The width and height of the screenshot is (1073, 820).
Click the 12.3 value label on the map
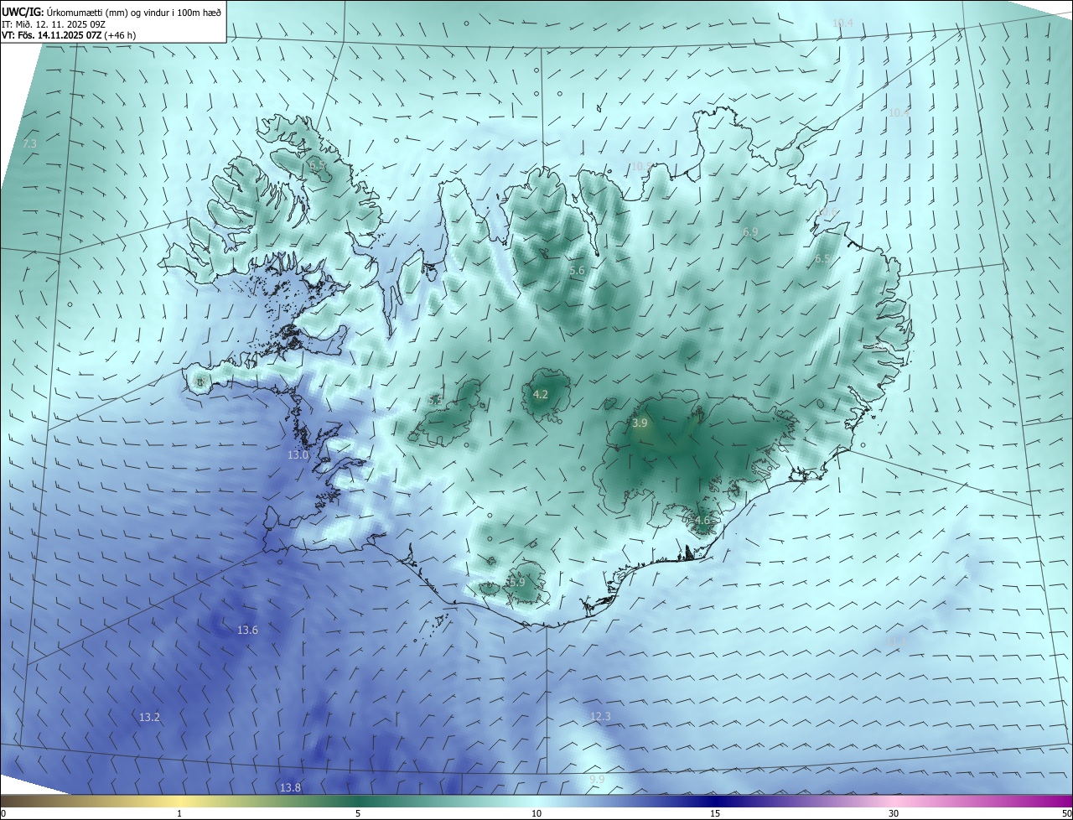tap(600, 717)
